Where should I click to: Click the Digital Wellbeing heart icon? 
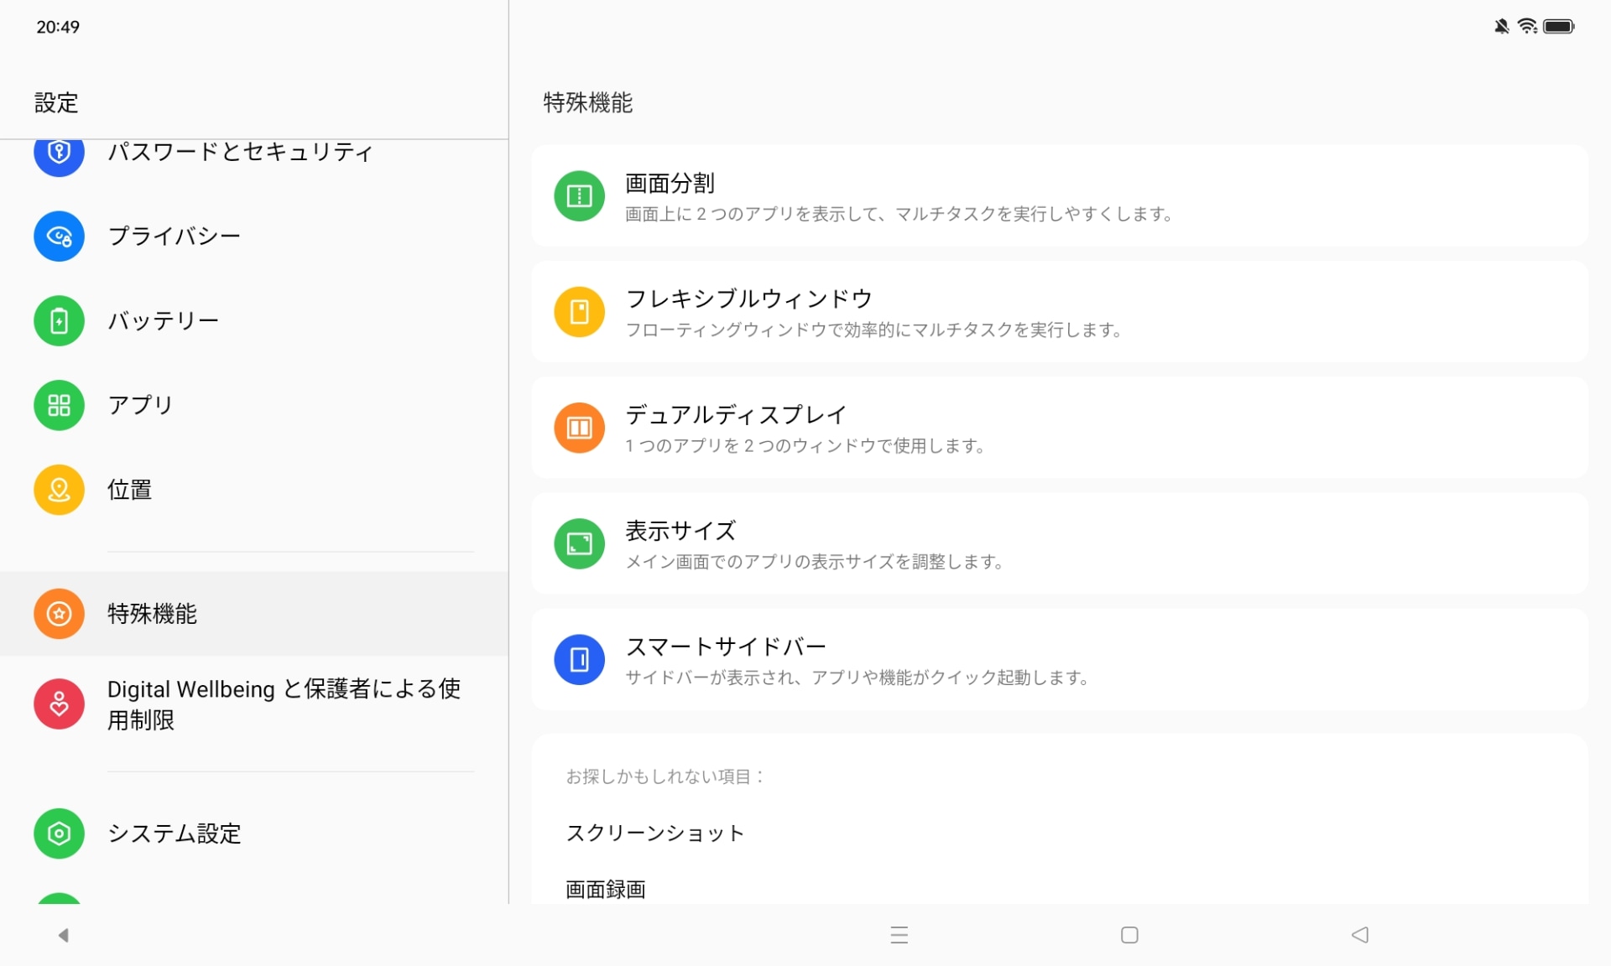[x=59, y=704]
